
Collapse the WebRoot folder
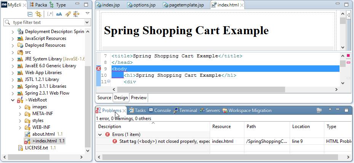click(13, 100)
